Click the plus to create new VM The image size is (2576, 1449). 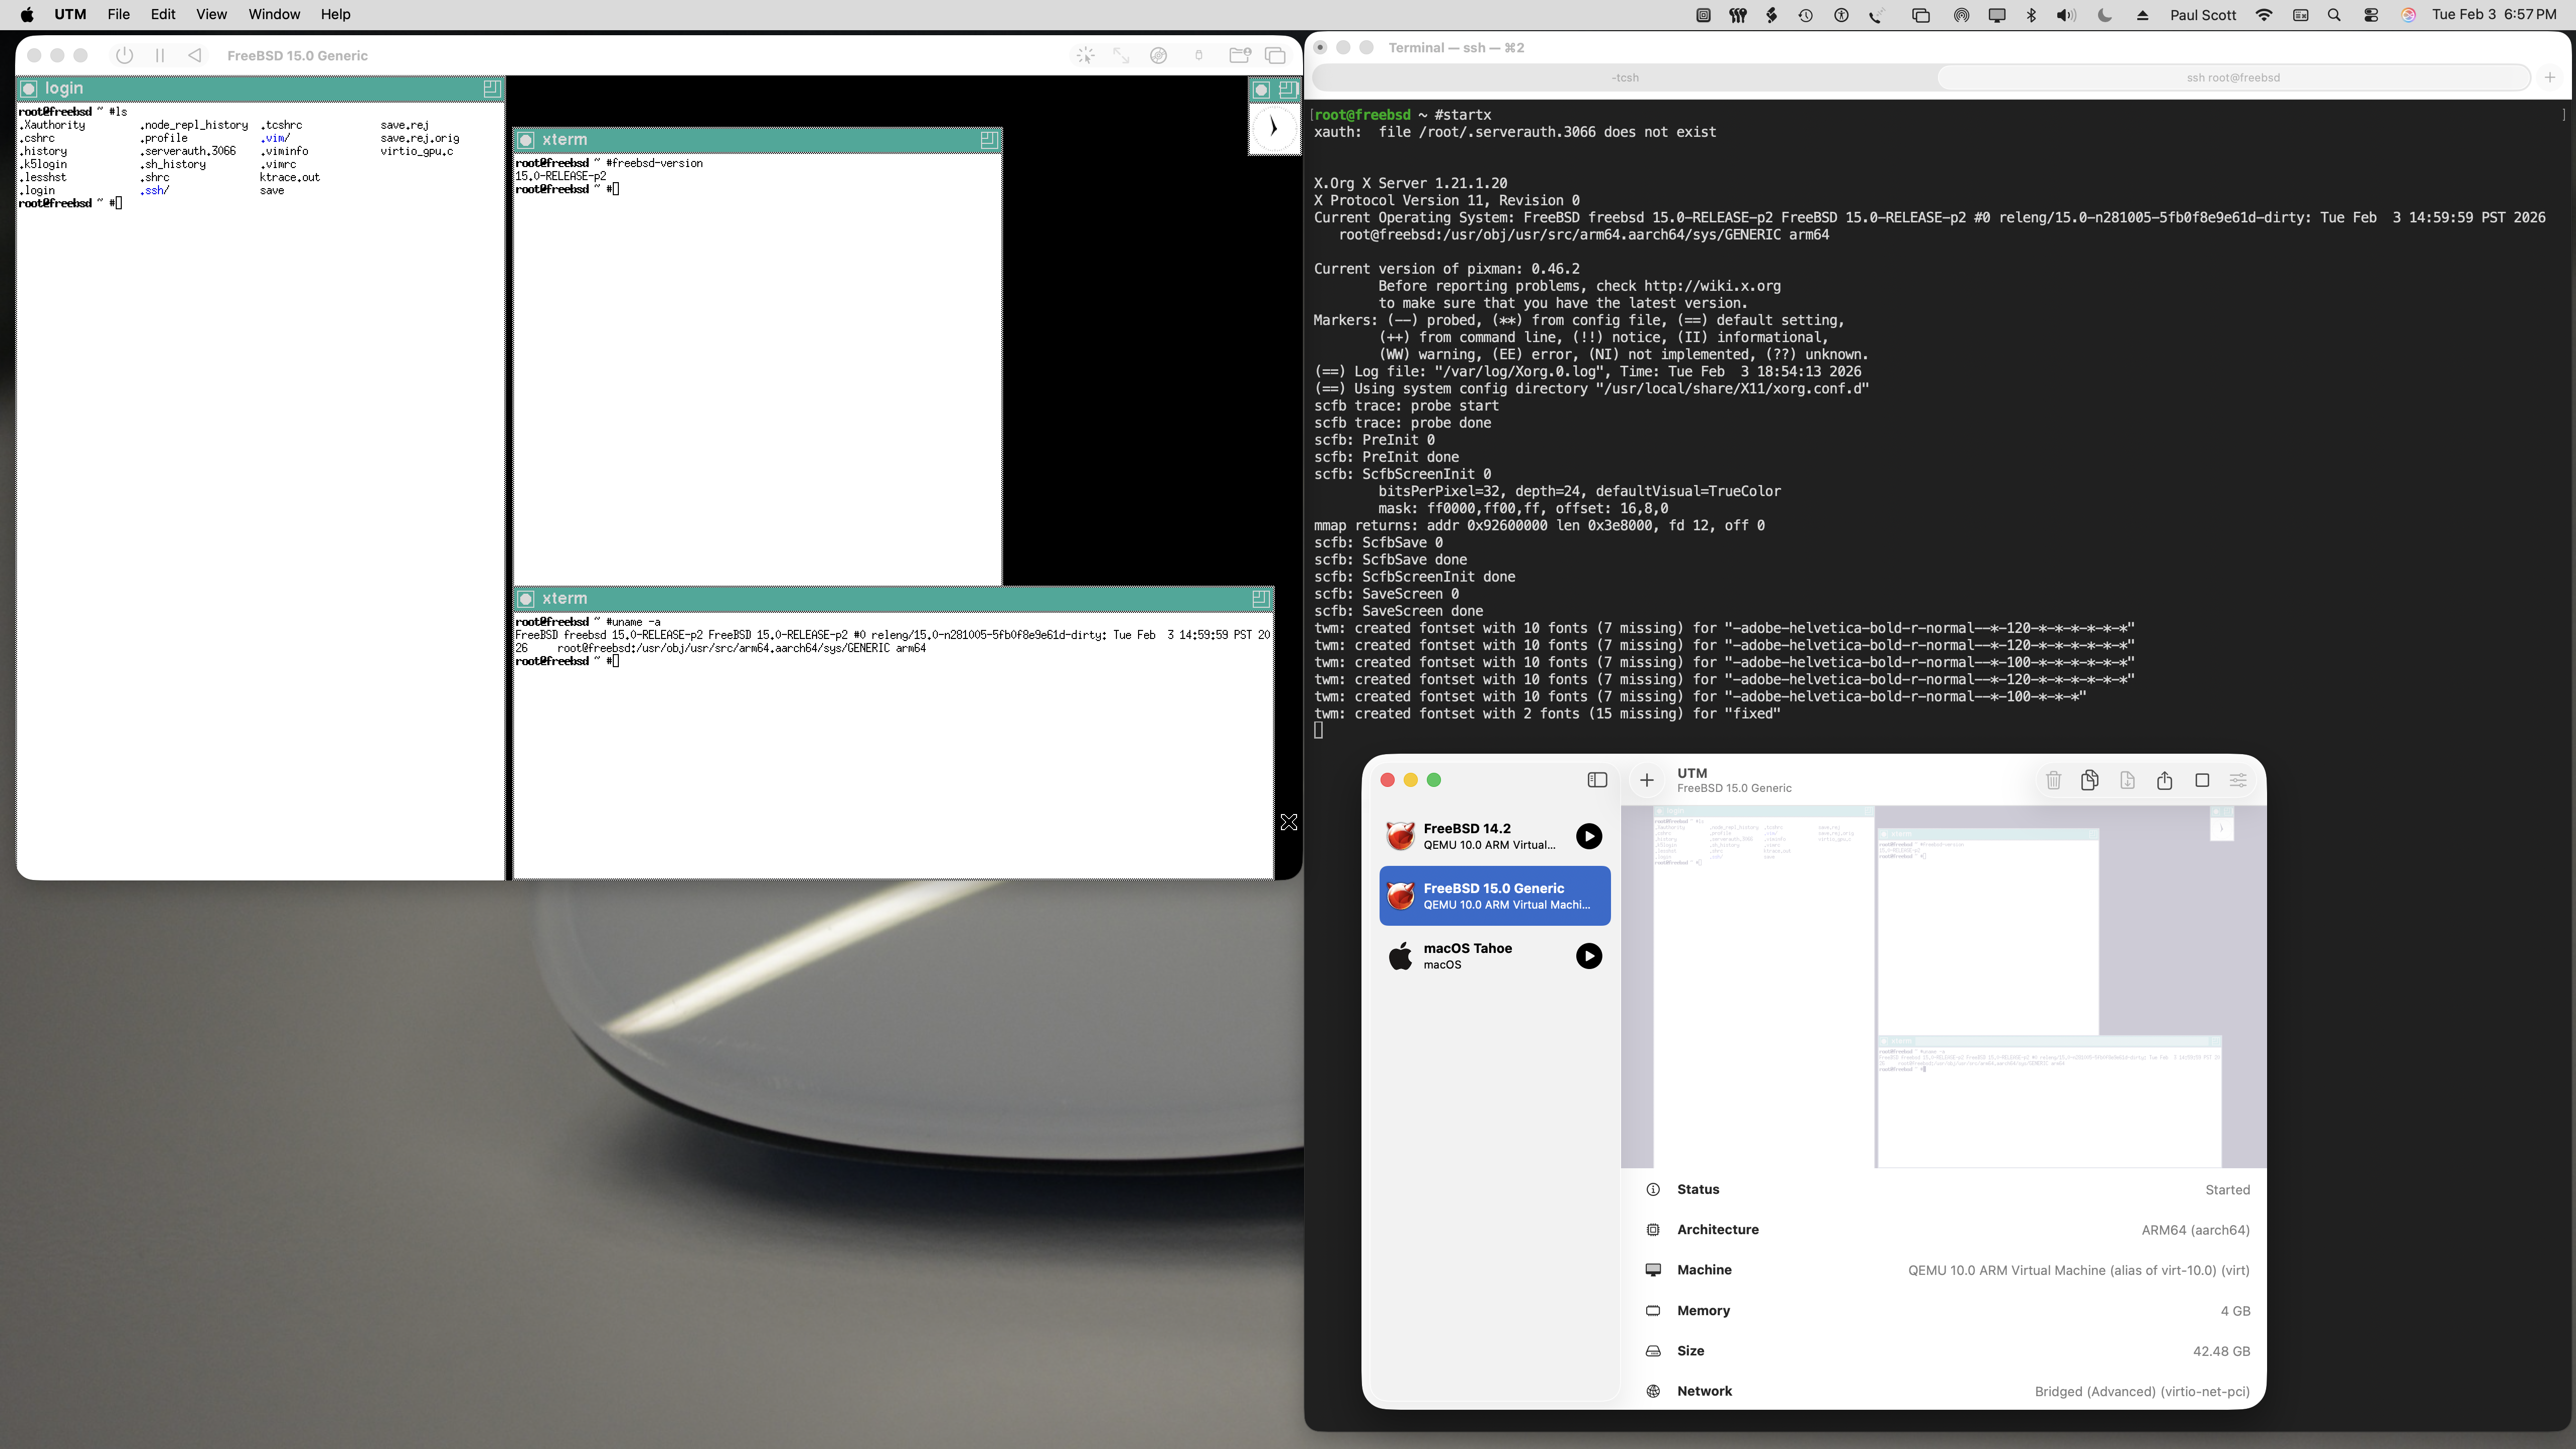[x=1647, y=780]
